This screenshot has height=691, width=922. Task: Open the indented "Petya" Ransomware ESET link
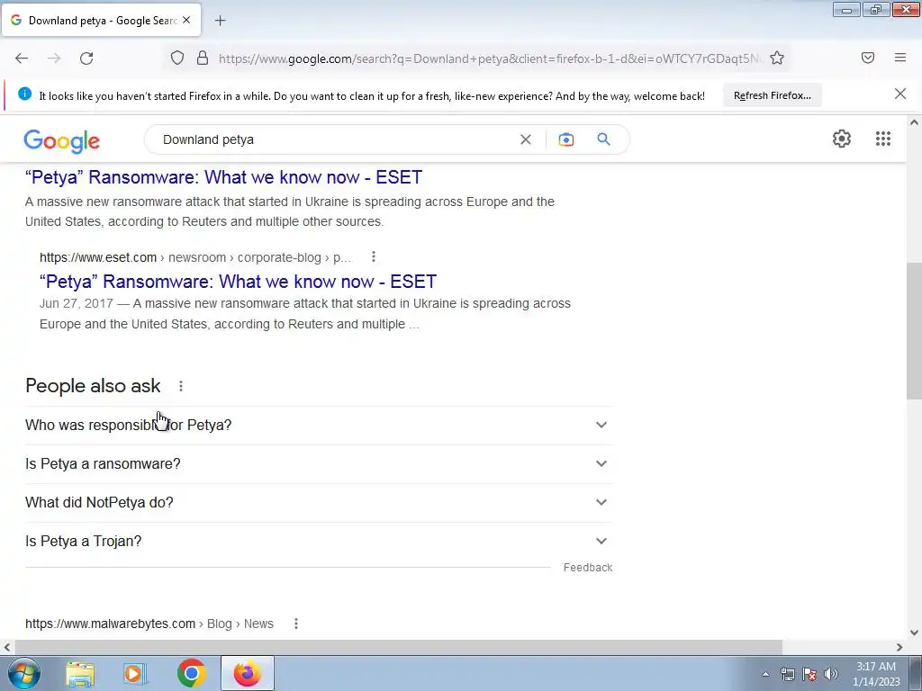pyautogui.click(x=238, y=282)
